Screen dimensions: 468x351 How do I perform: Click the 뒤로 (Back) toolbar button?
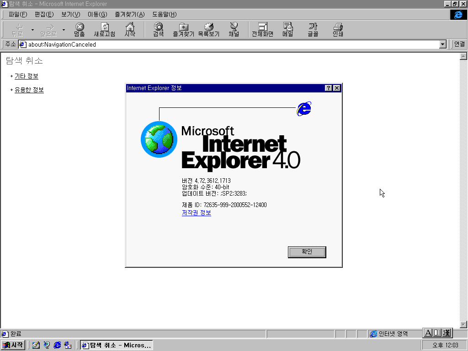coord(18,30)
